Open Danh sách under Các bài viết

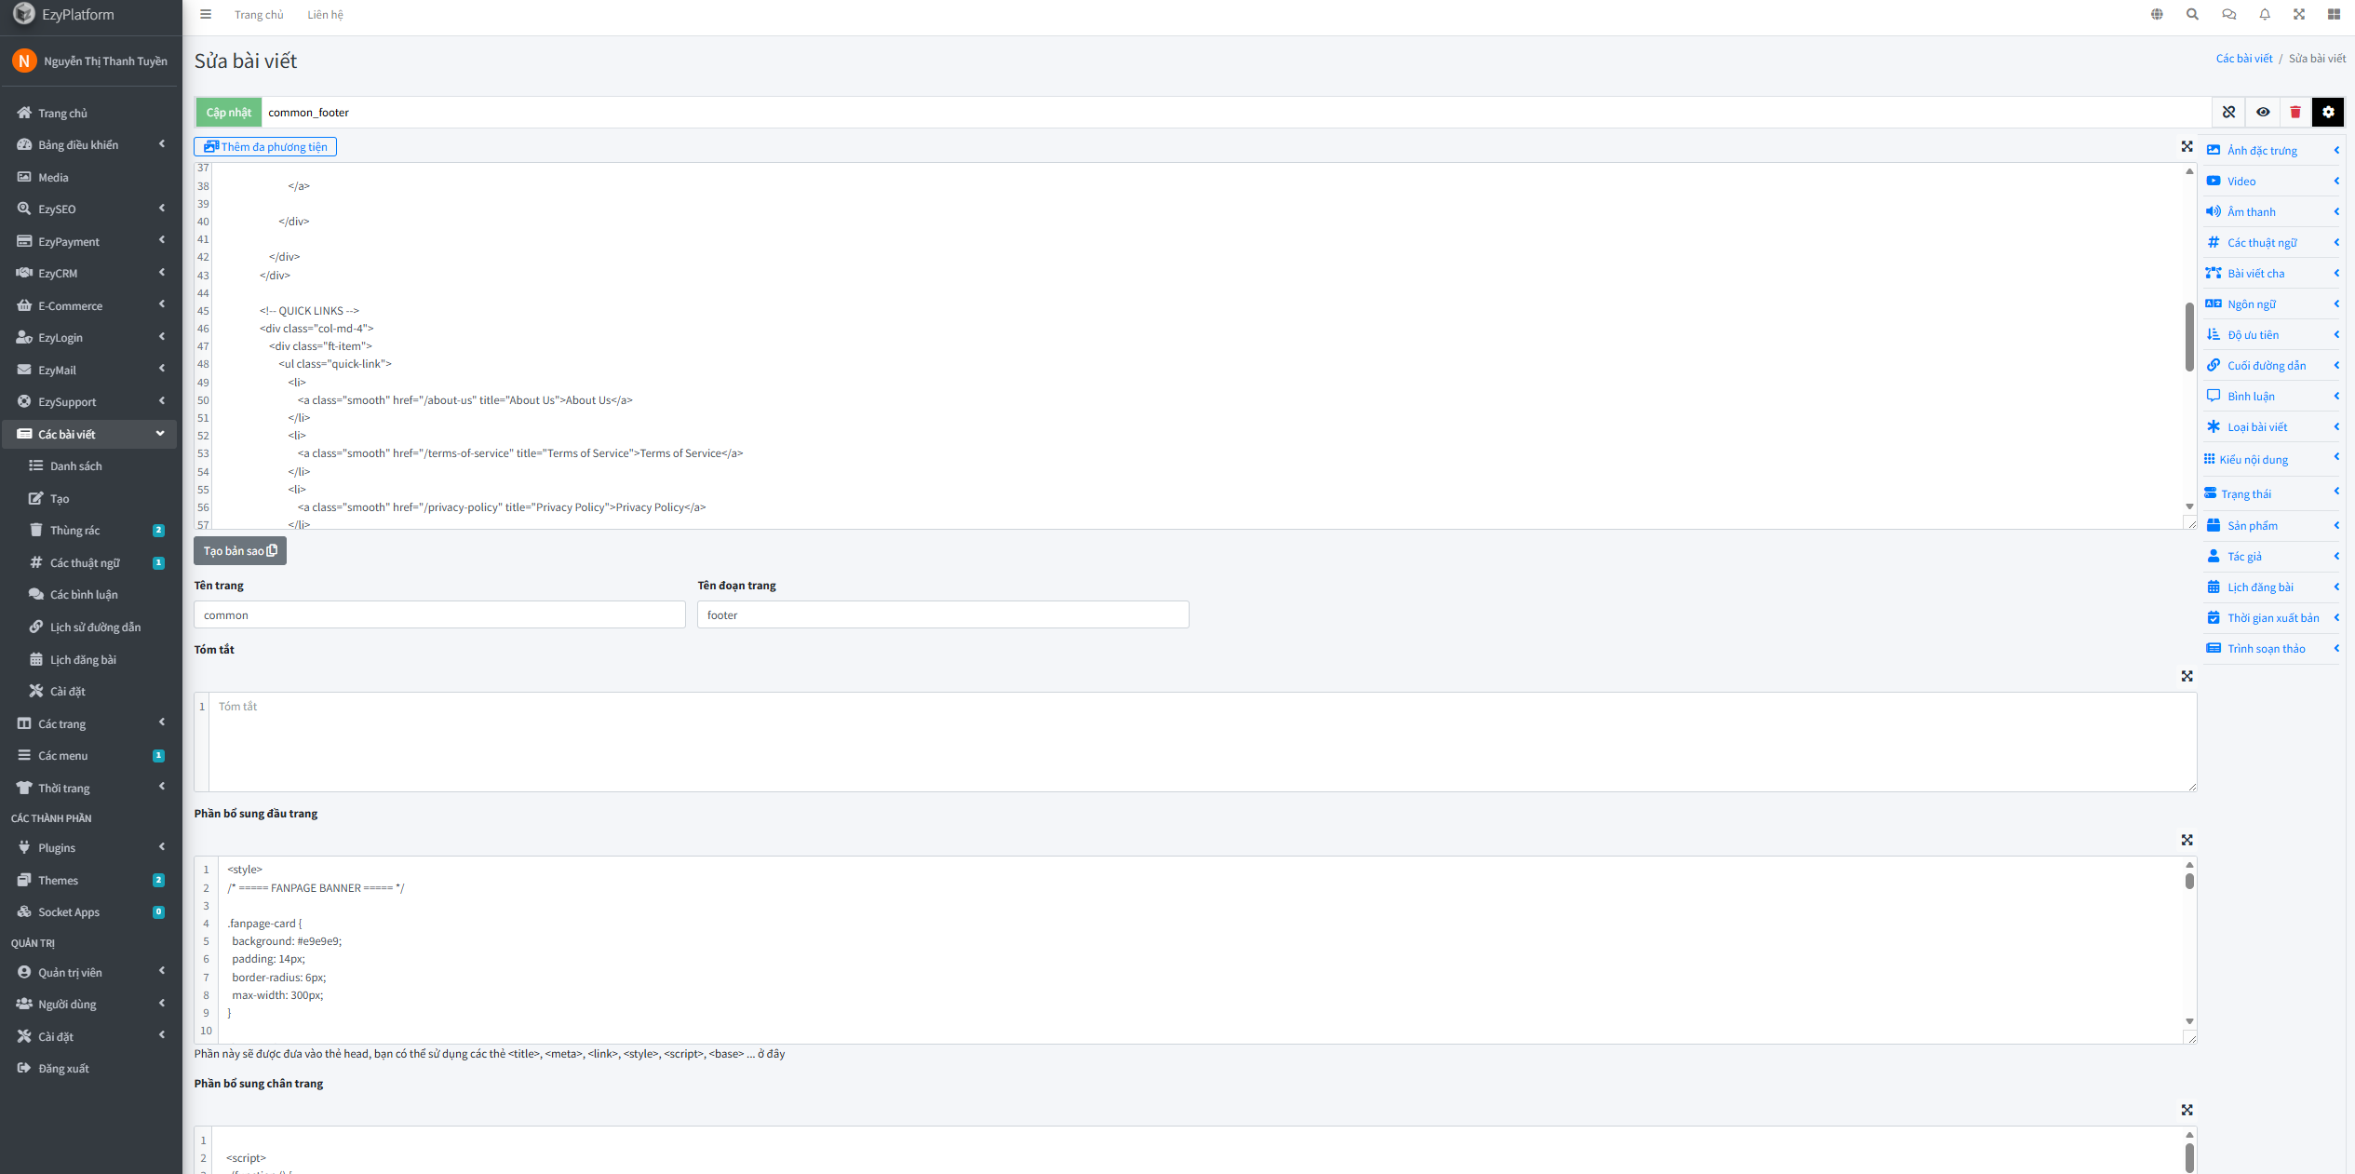pos(75,466)
